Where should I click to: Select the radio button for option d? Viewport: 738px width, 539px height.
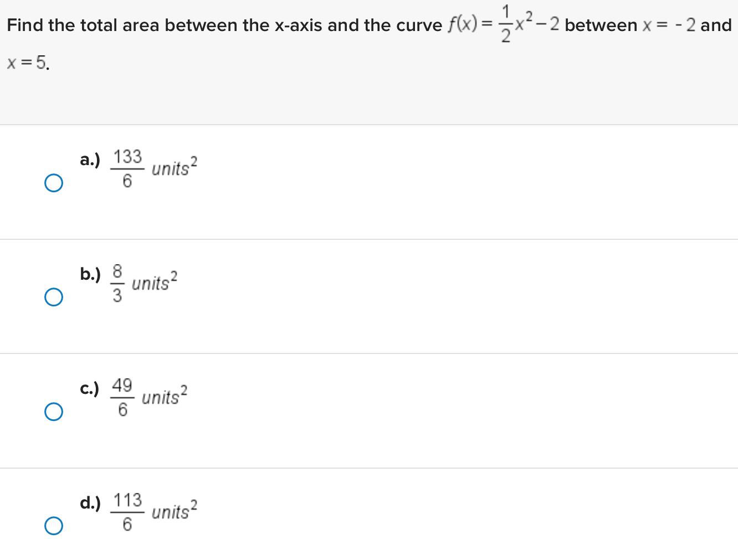pyautogui.click(x=53, y=525)
